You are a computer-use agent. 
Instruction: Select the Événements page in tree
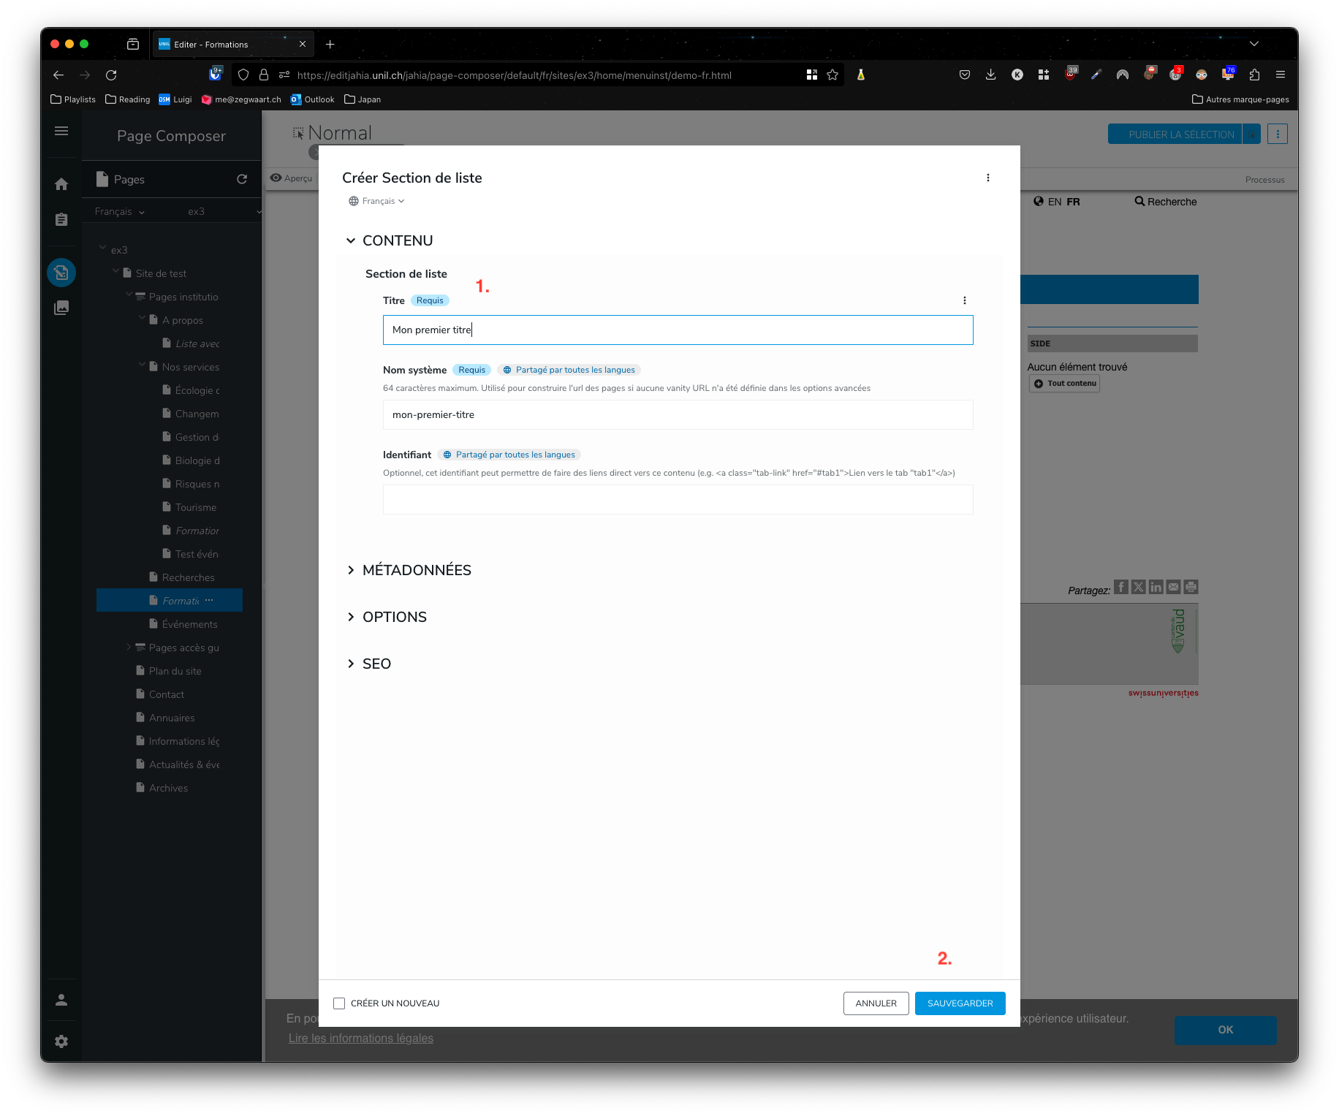[x=189, y=624]
